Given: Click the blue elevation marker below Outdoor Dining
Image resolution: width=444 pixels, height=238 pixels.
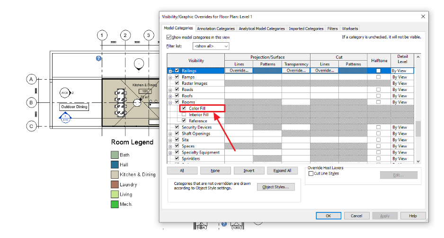Looking at the screenshot, I should click(x=65, y=118).
